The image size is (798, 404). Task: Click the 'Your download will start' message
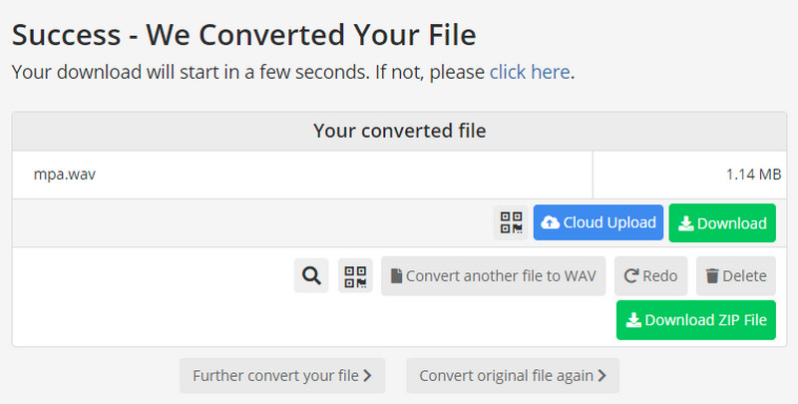[x=249, y=72]
